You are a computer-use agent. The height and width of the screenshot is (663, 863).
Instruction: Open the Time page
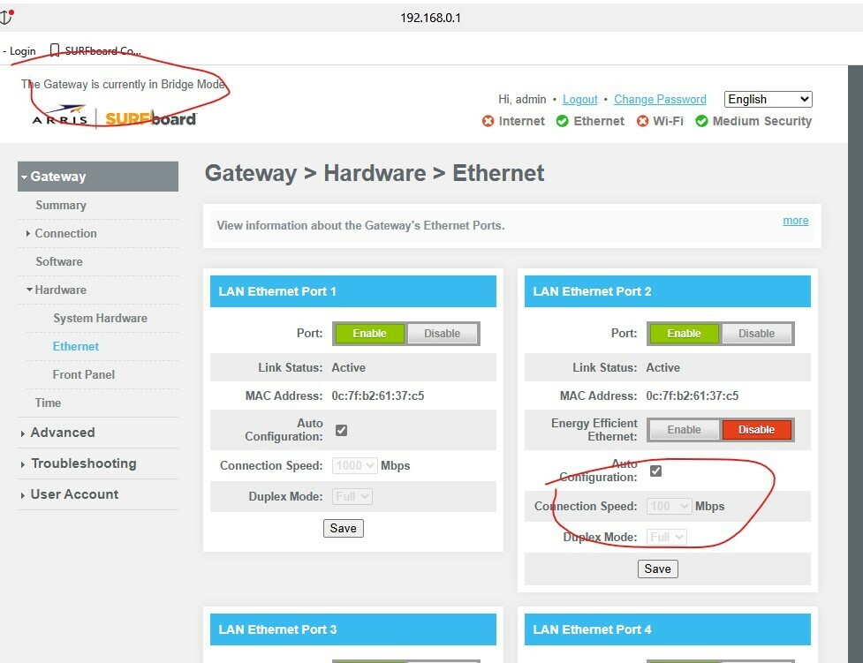pyautogui.click(x=48, y=403)
